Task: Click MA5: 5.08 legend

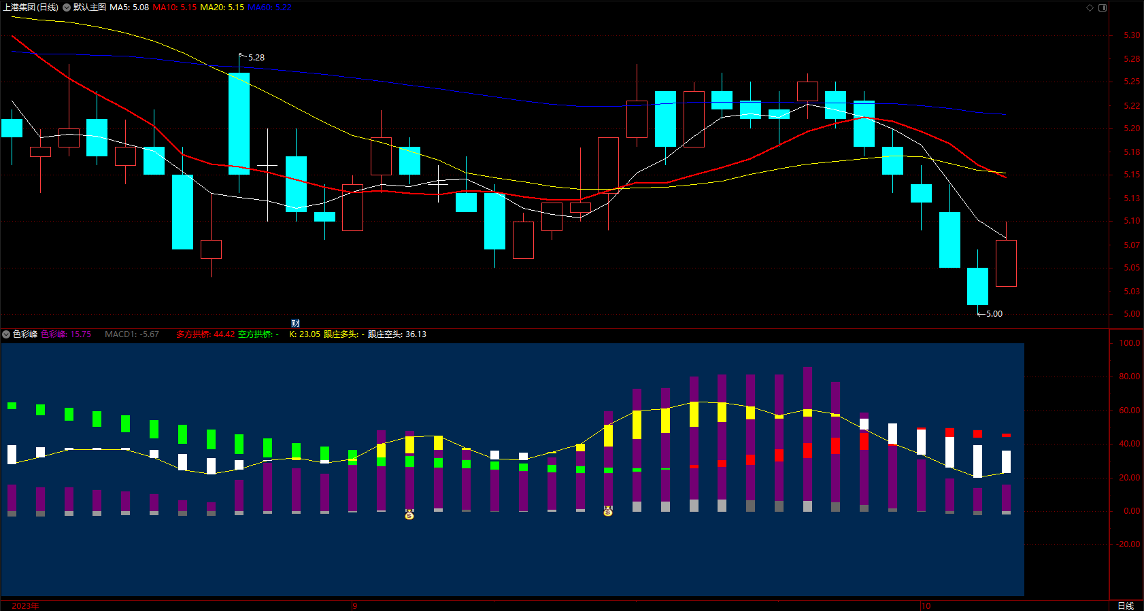Action: click(129, 7)
